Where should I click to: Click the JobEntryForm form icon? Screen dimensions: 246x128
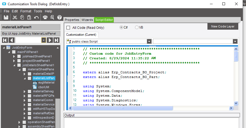click(8, 48)
